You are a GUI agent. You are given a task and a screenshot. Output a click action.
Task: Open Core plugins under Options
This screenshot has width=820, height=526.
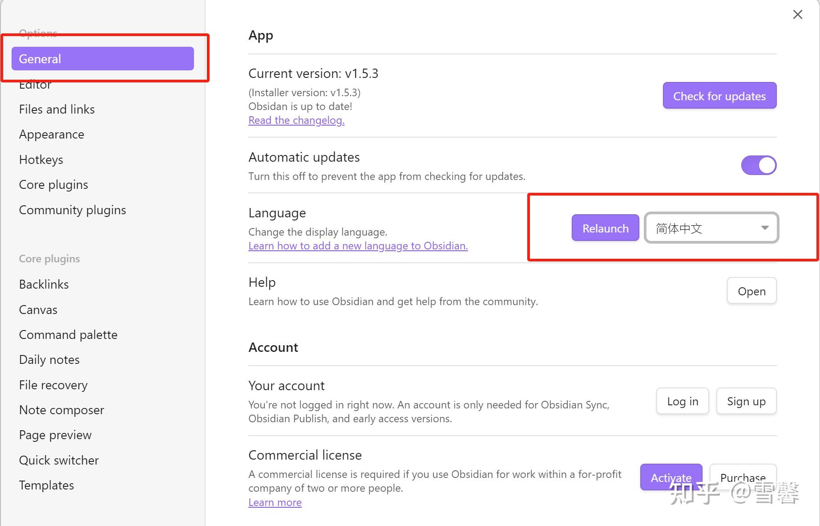(53, 185)
